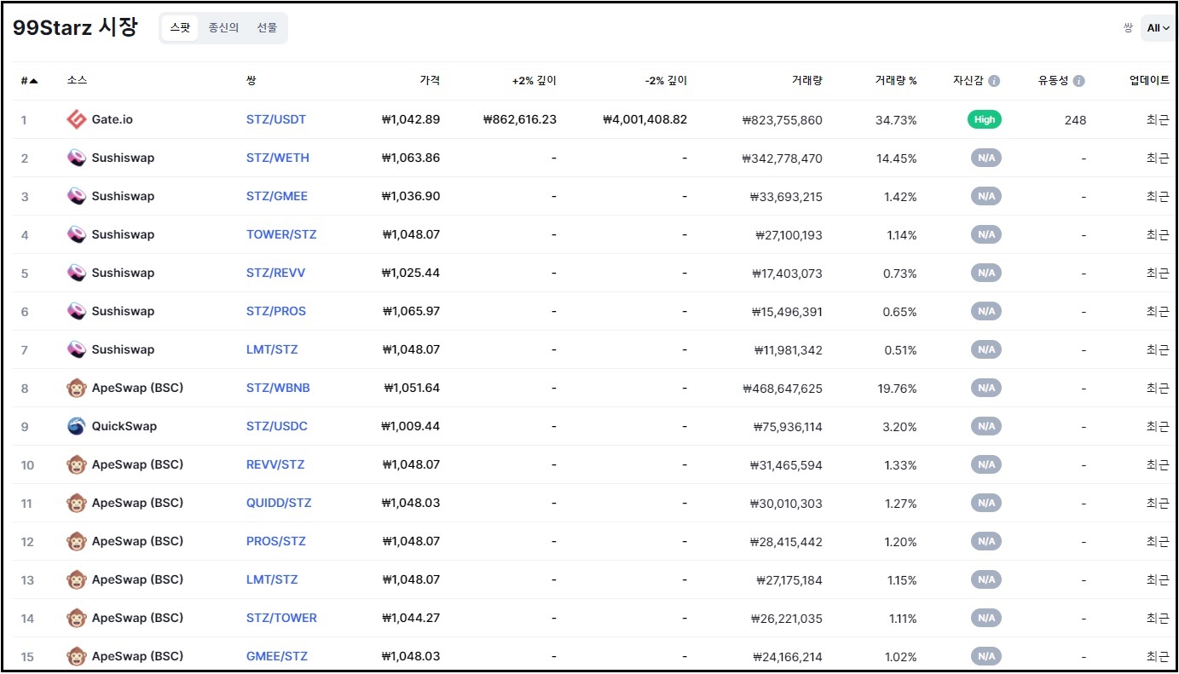Click liquidity value 248
This screenshot has width=1179, height=674.
point(1075,120)
